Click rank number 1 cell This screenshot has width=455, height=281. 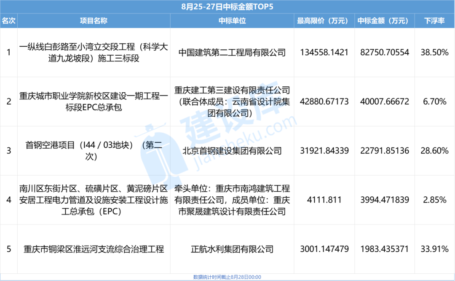point(9,53)
